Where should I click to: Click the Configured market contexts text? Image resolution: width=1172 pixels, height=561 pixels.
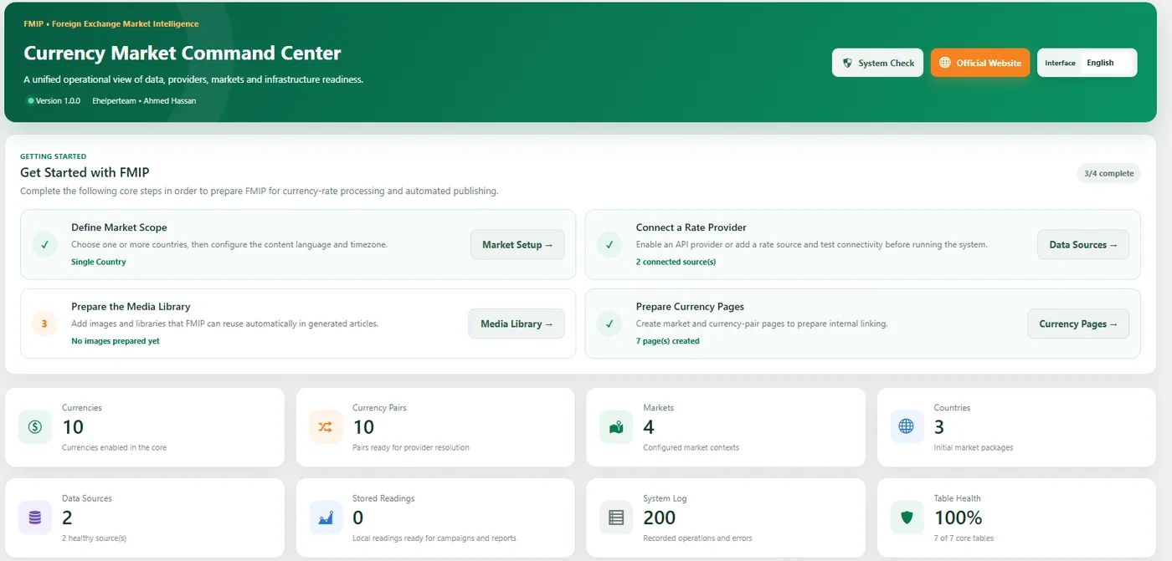pos(691,448)
